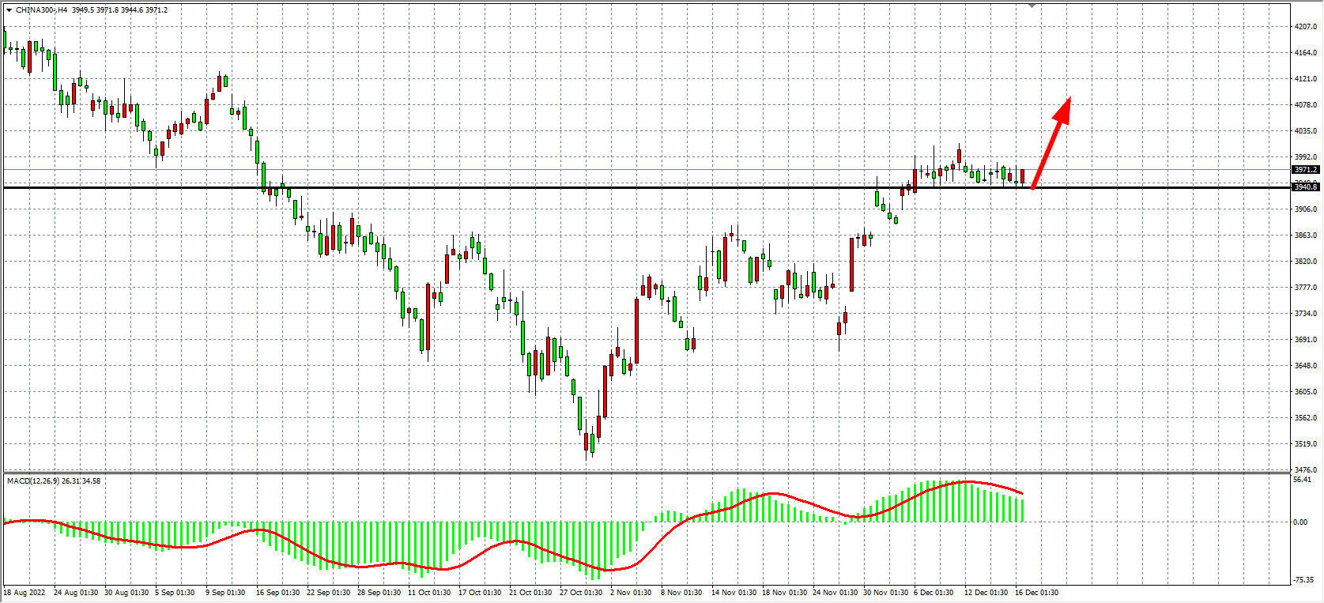1324x603 pixels.
Task: Click the CHINA300,H4 chart title text
Action: [x=41, y=10]
